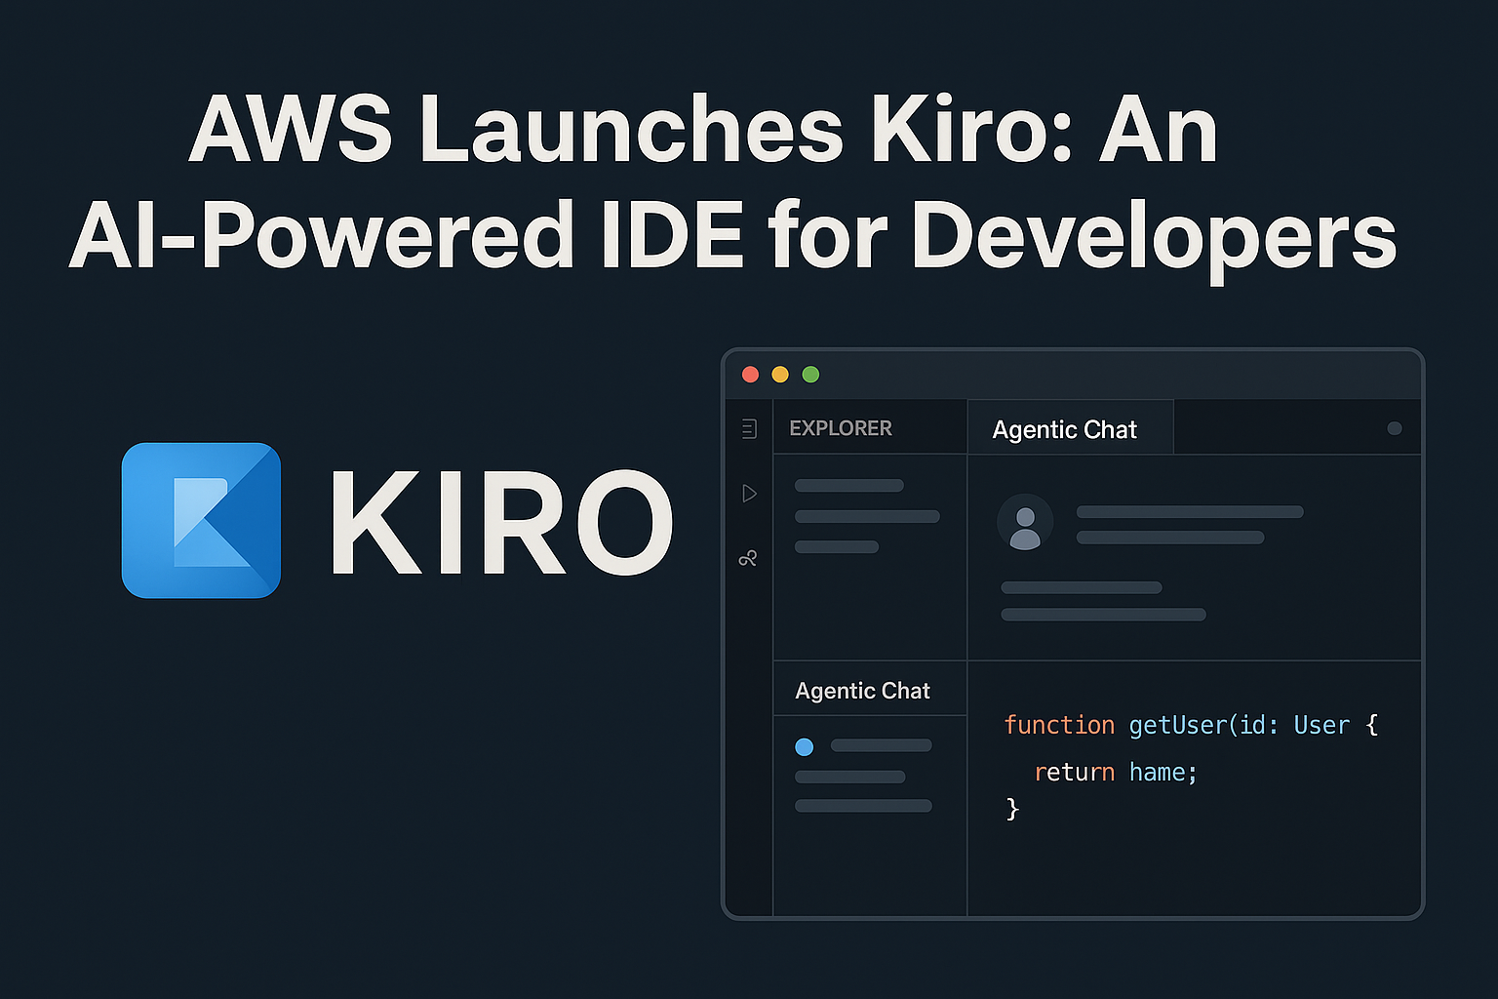Select the first chat message placeholder bar
The width and height of the screenshot is (1498, 999).
(1188, 510)
